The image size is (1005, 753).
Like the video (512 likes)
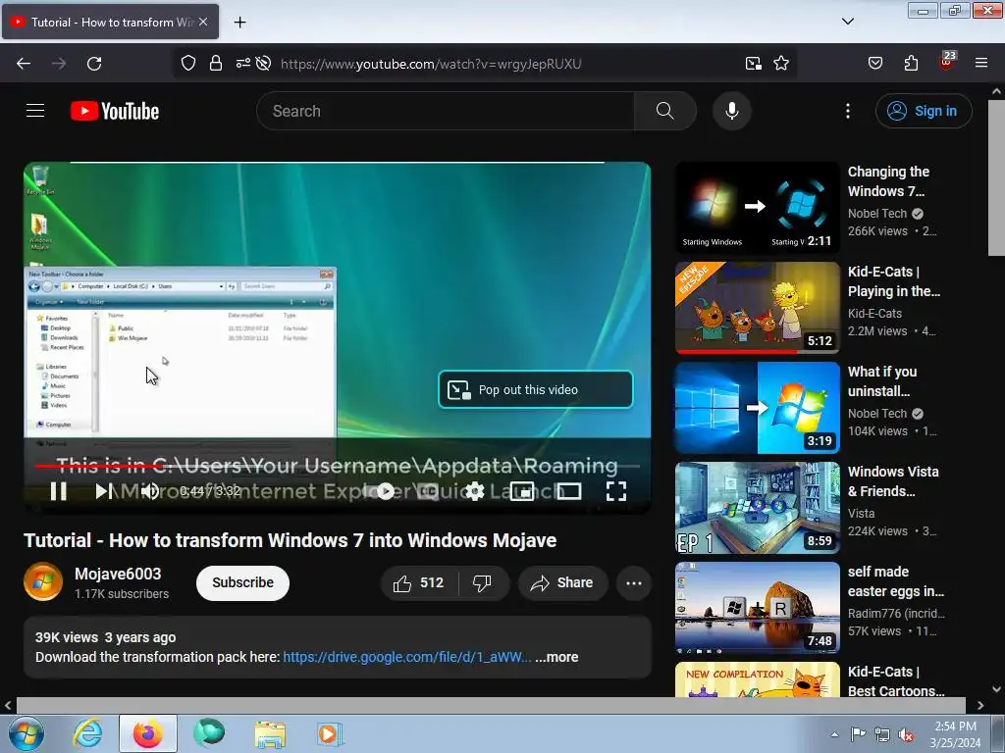point(419,582)
